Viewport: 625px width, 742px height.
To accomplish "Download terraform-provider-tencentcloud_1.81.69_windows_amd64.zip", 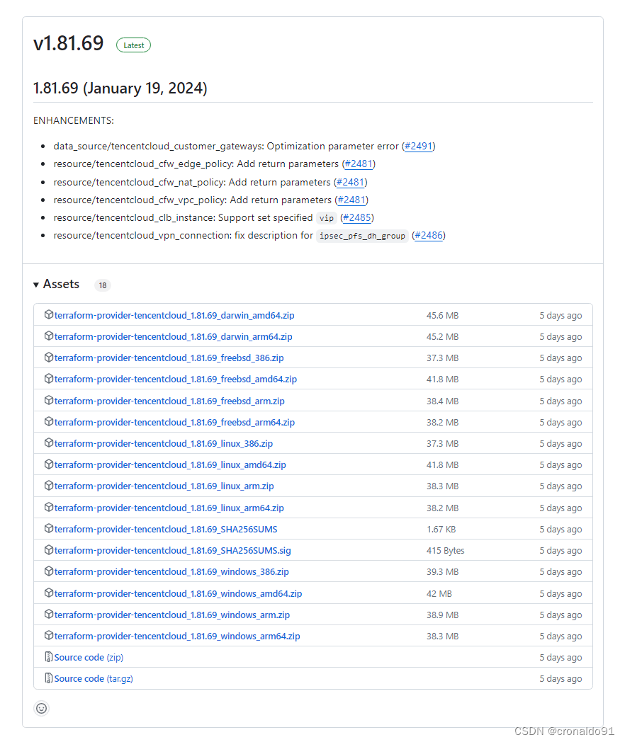I will [x=179, y=593].
